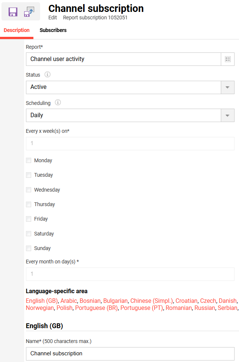Expand the Status dropdown arrow
This screenshot has height=362, width=239.
(227, 87)
